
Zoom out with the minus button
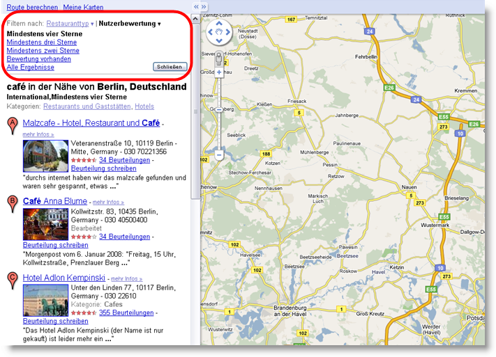[219, 155]
